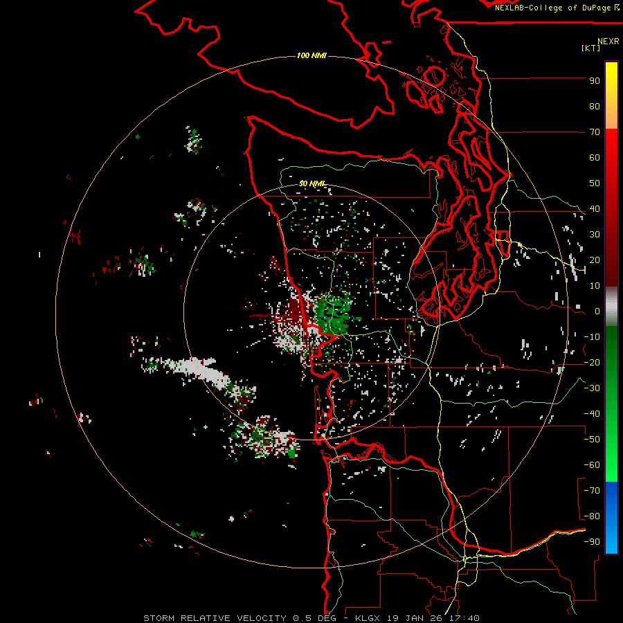Click the 50 NMI range ring label

pos(311,183)
